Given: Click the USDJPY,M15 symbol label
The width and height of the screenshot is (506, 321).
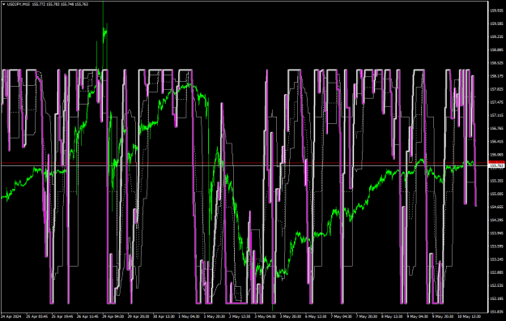Looking at the screenshot, I should coord(18,4).
